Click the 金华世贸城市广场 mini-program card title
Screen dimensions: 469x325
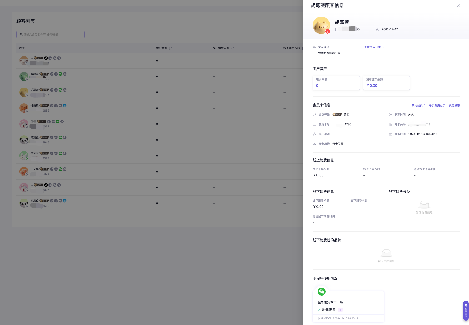[x=330, y=302]
